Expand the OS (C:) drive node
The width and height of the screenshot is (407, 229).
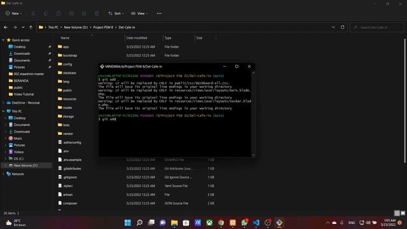pos(6,158)
